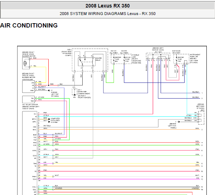Image resolution: width=215 pixels, height=195 pixels.
Task: Click the "GRN/RED" label at left connector
Action: (x=59, y=188)
